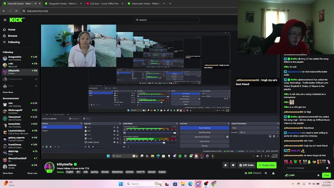Mute the kittymafia tab via speaker icon

(35, 4)
